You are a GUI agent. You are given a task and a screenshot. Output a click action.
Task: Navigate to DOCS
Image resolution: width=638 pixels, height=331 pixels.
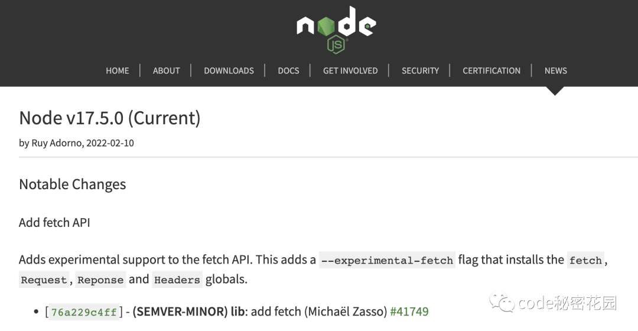[288, 70]
